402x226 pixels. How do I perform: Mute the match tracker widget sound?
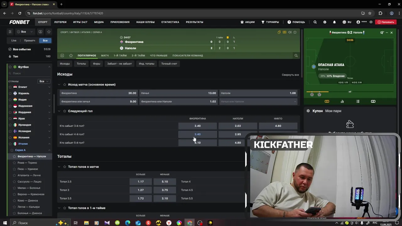point(382,32)
